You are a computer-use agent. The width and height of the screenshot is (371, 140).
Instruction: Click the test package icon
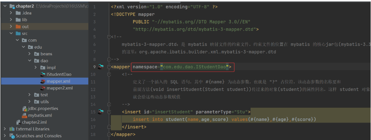point(37,95)
